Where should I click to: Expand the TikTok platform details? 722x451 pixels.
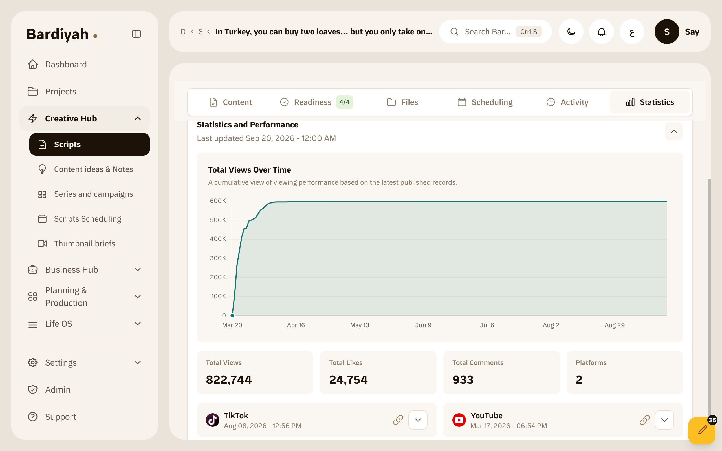click(418, 420)
